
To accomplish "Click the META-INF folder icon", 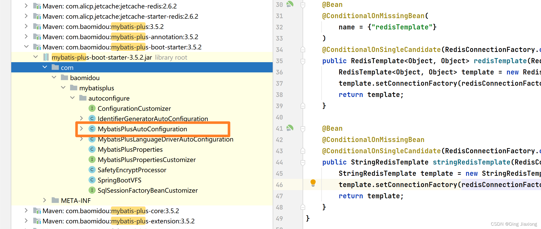I will (x=55, y=200).
